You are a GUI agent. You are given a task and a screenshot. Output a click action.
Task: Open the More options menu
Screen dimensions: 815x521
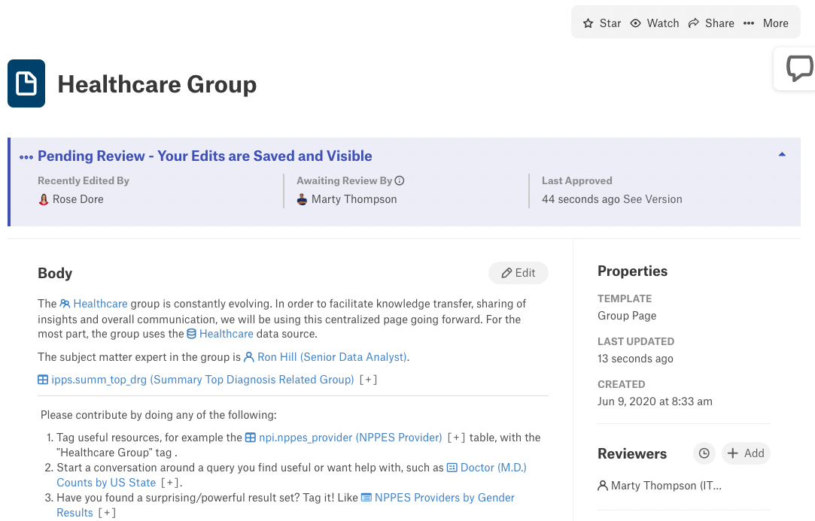pyautogui.click(x=765, y=23)
